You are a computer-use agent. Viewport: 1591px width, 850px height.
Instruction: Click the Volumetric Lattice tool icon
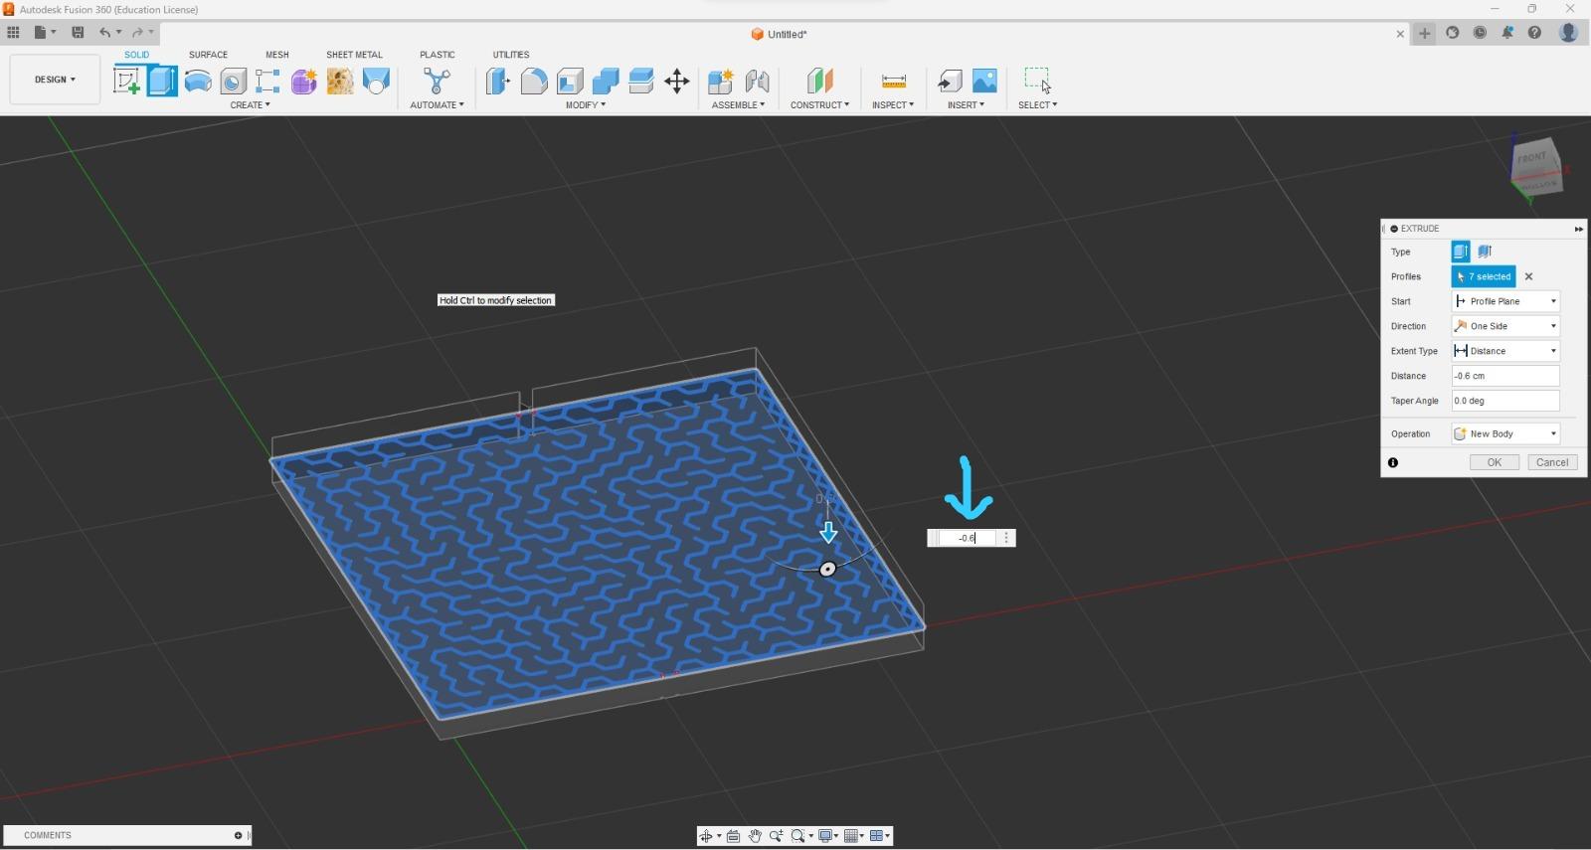[x=340, y=81]
